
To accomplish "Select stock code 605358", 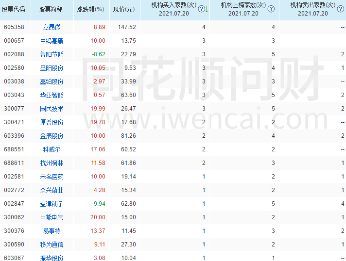I will point(14,27).
